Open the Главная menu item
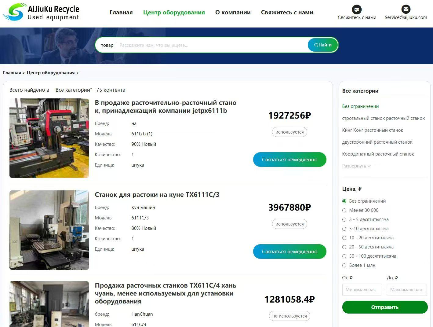 coord(121,13)
